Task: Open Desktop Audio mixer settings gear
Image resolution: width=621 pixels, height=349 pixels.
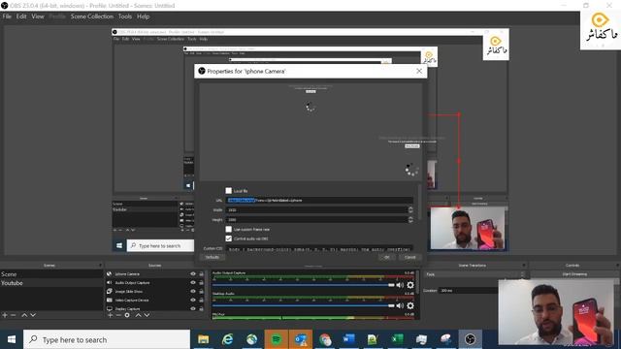Action: pyautogui.click(x=410, y=305)
